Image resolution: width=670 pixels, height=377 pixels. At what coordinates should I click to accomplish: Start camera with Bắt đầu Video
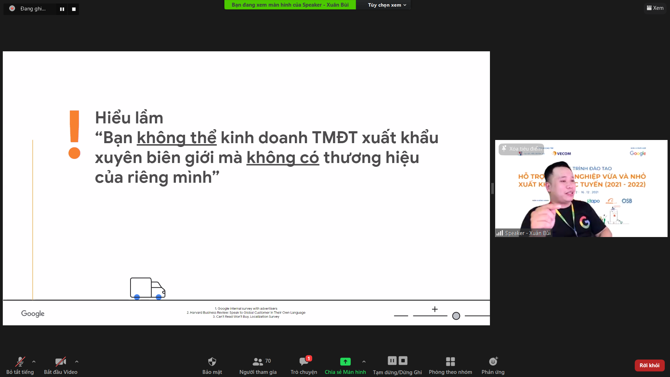tap(60, 362)
